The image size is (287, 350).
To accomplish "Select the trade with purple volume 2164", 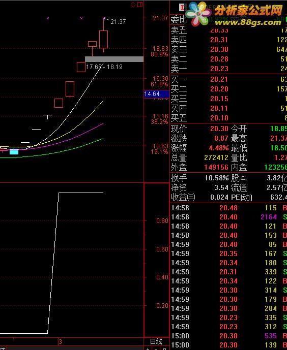I will [x=228, y=217].
